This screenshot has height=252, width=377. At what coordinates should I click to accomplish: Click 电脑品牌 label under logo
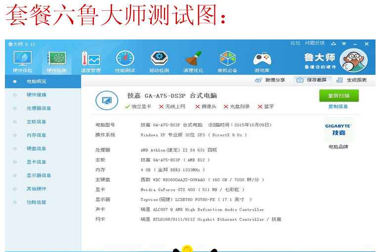point(338,146)
